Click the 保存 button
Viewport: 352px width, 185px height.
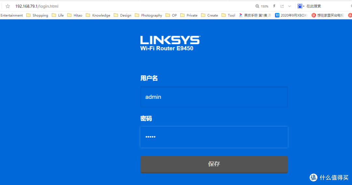(214, 164)
